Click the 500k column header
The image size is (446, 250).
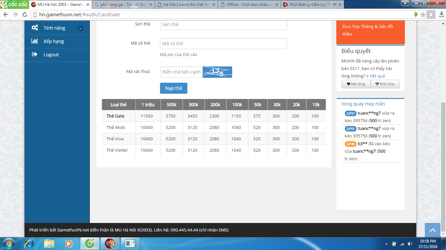click(172, 104)
